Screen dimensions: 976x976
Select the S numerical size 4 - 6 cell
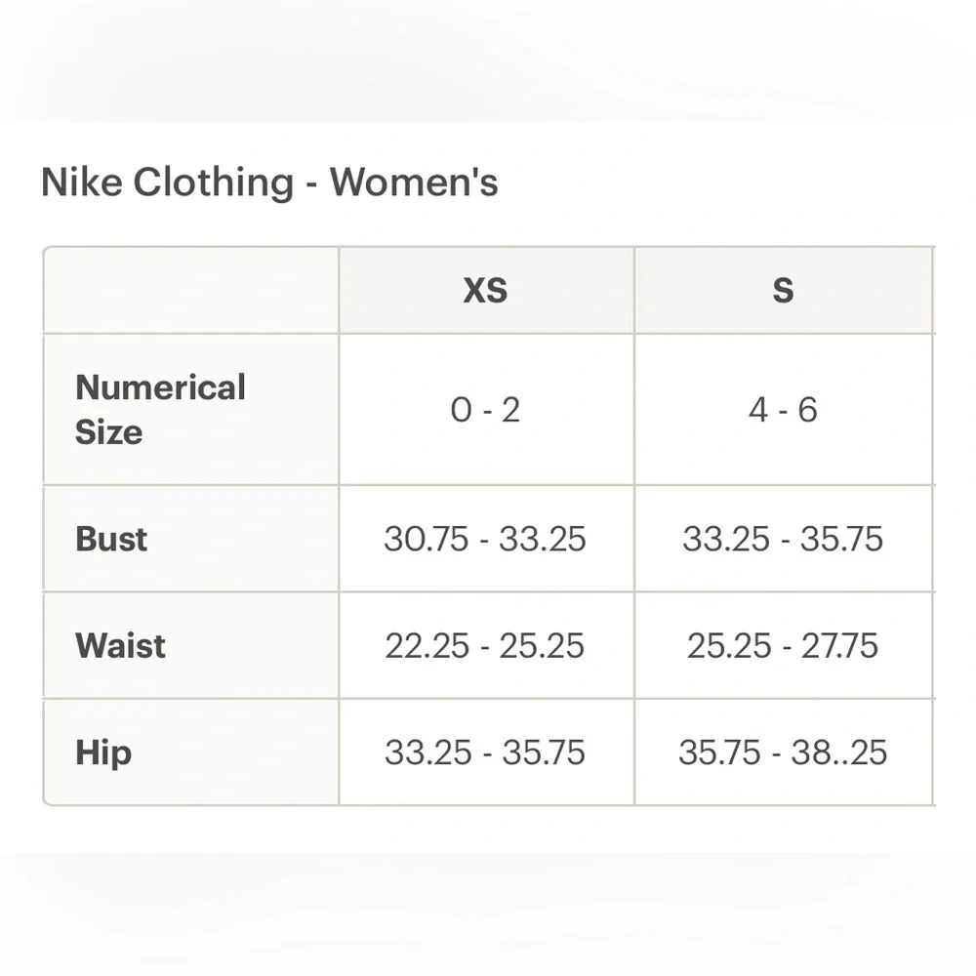tap(783, 410)
